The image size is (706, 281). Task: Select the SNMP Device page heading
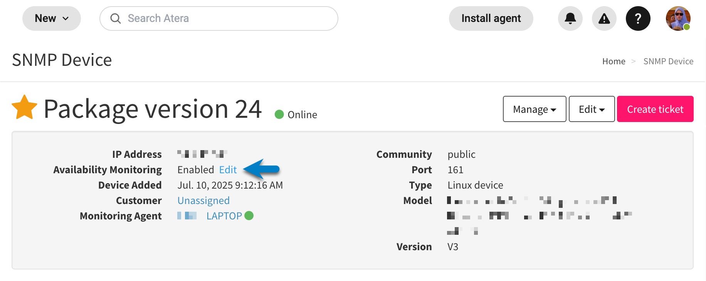tap(62, 60)
